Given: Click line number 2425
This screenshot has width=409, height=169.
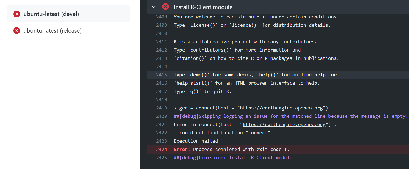Looking at the screenshot, I should click(162, 158).
